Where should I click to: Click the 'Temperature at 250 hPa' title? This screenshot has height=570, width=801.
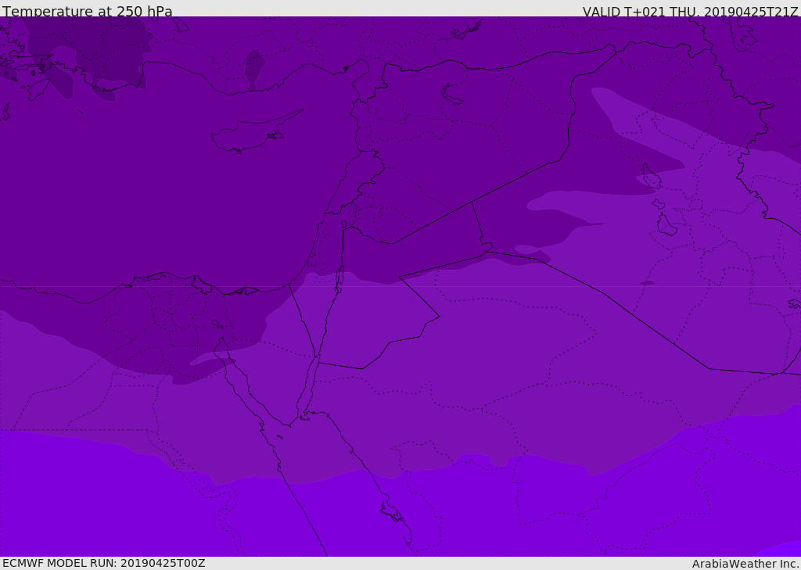[87, 12]
